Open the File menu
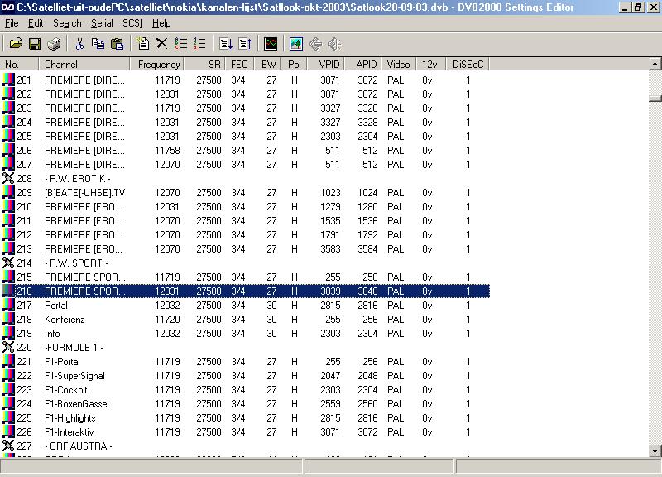662x477 pixels. (x=12, y=23)
